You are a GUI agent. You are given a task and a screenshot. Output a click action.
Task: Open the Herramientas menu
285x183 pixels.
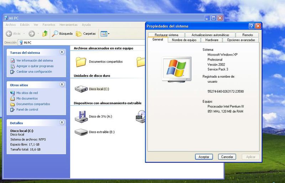click(x=68, y=25)
